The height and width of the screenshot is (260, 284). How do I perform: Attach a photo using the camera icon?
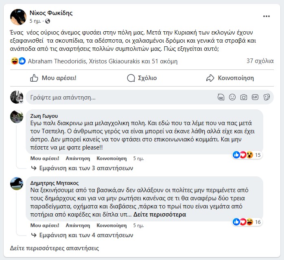pyautogui.click(x=244, y=97)
